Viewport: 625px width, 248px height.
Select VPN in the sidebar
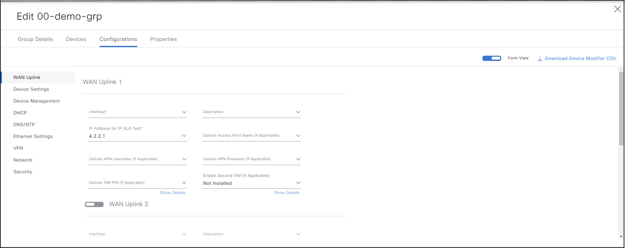click(x=18, y=148)
